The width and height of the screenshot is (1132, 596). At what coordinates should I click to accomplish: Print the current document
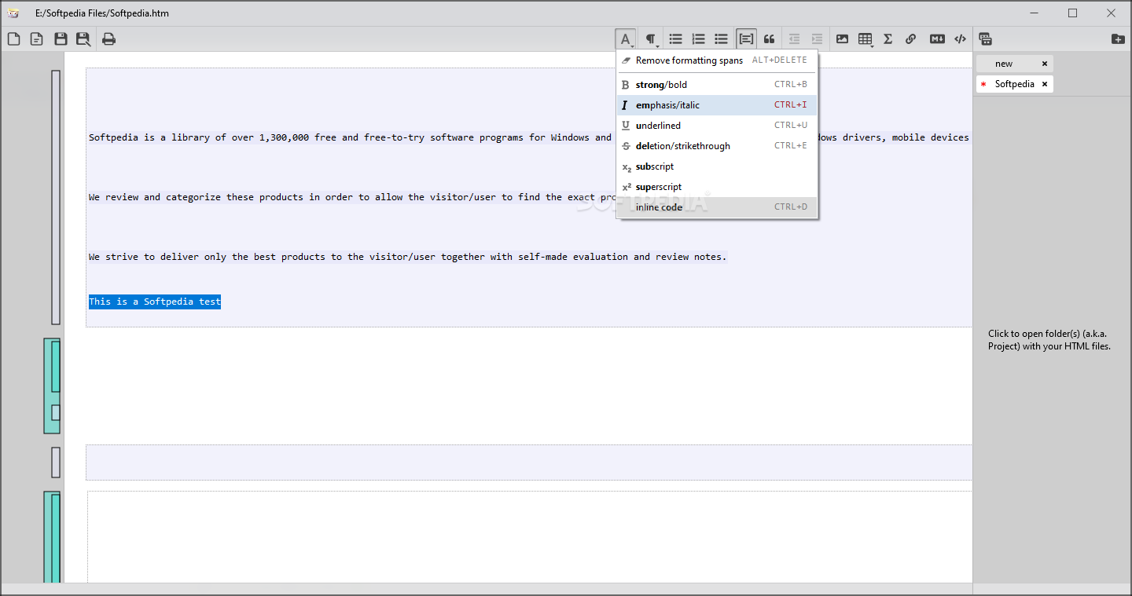(108, 38)
